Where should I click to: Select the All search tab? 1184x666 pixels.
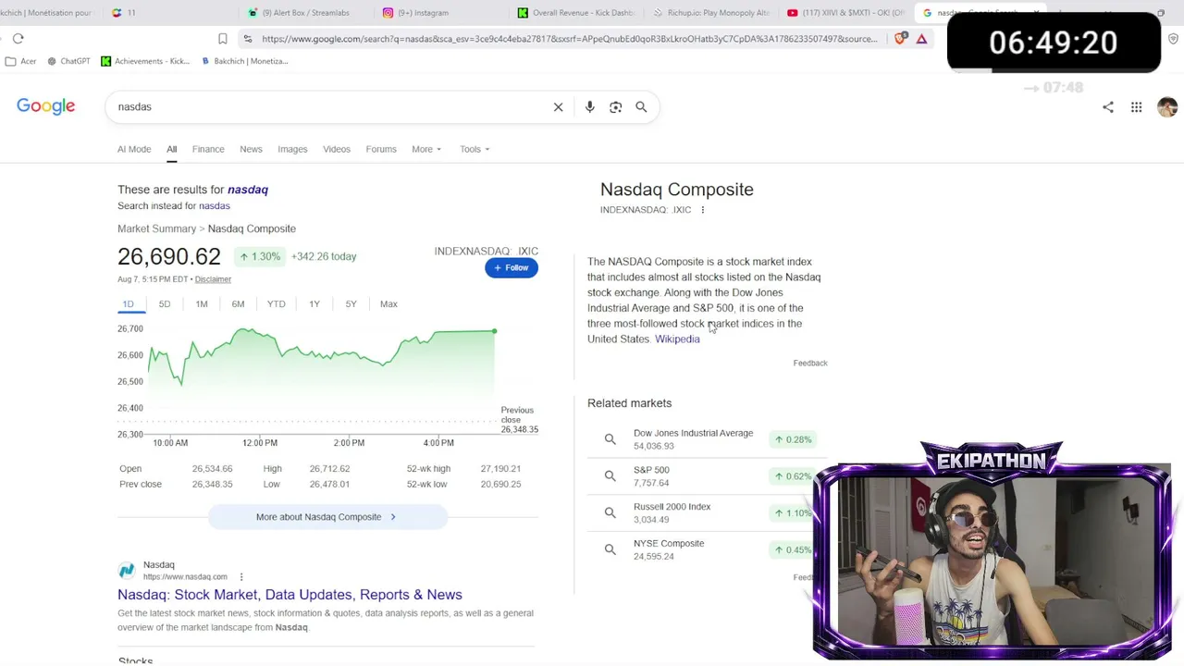pyautogui.click(x=171, y=149)
